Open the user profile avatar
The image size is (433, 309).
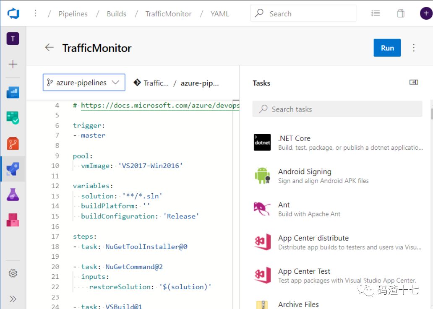(x=426, y=13)
